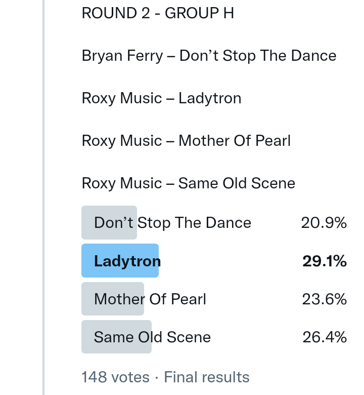Click the Roxy Music – Mother Of Pearl line
The width and height of the screenshot is (364, 395).
coord(186,140)
